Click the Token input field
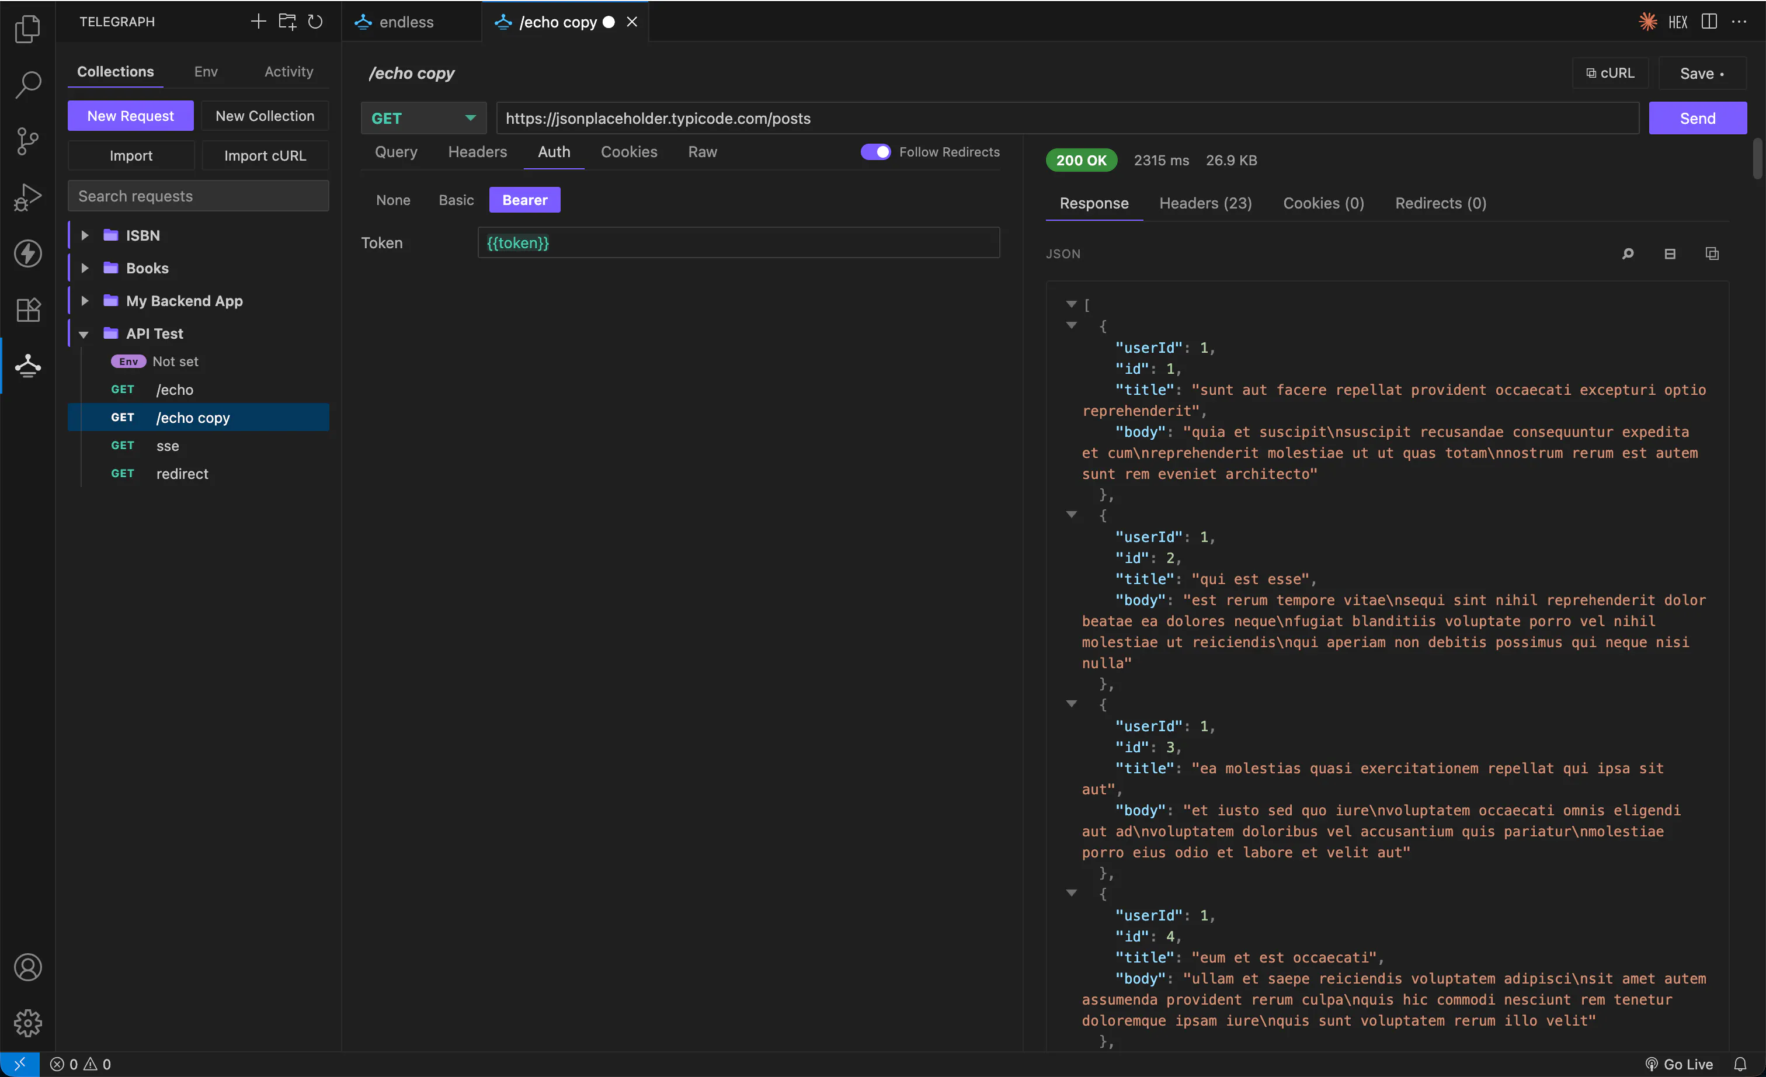 tap(738, 243)
